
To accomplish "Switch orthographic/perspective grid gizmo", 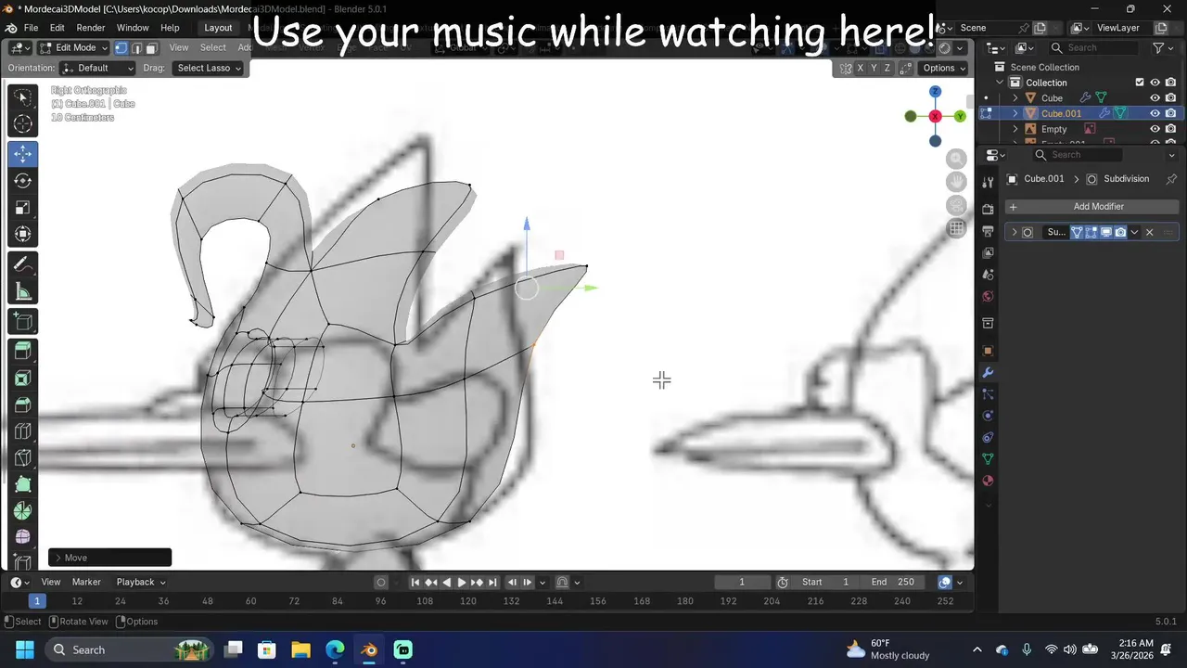I will (x=956, y=228).
